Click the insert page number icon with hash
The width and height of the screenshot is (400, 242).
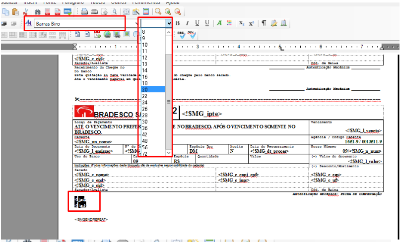click(x=87, y=35)
